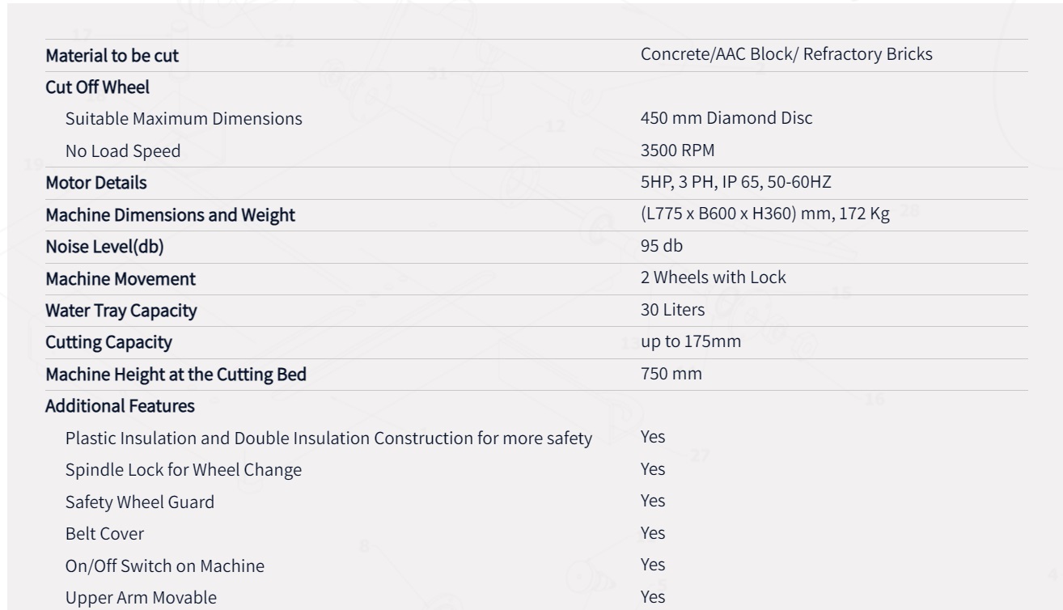Click 'Suitable Maximum Dimensions' row label

coord(184,119)
